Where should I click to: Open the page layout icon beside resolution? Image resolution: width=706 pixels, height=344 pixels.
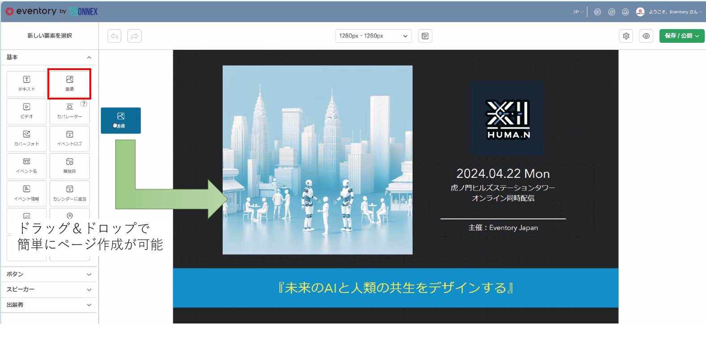pyautogui.click(x=425, y=36)
